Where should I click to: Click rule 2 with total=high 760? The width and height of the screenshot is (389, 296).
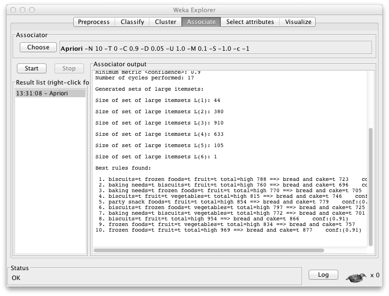233,185
